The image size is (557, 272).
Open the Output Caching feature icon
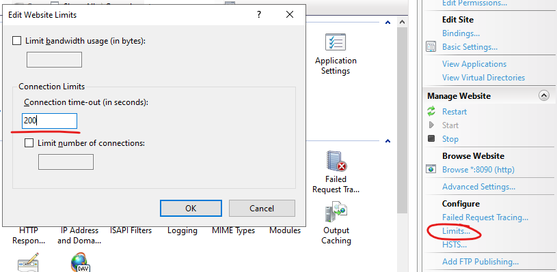tap(336, 212)
